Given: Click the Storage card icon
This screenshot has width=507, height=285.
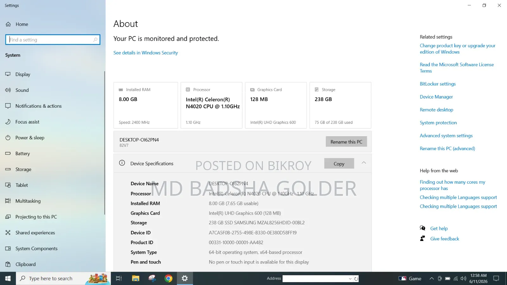Looking at the screenshot, I should pyautogui.click(x=317, y=90).
